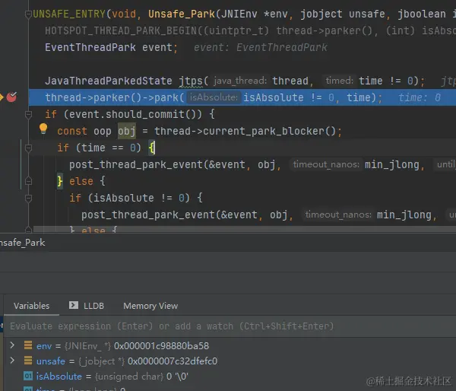Expand the env variable node

(12, 345)
